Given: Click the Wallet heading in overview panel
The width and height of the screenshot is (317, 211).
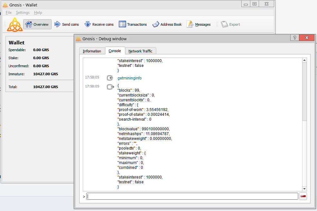Looking at the screenshot, I should [16, 42].
